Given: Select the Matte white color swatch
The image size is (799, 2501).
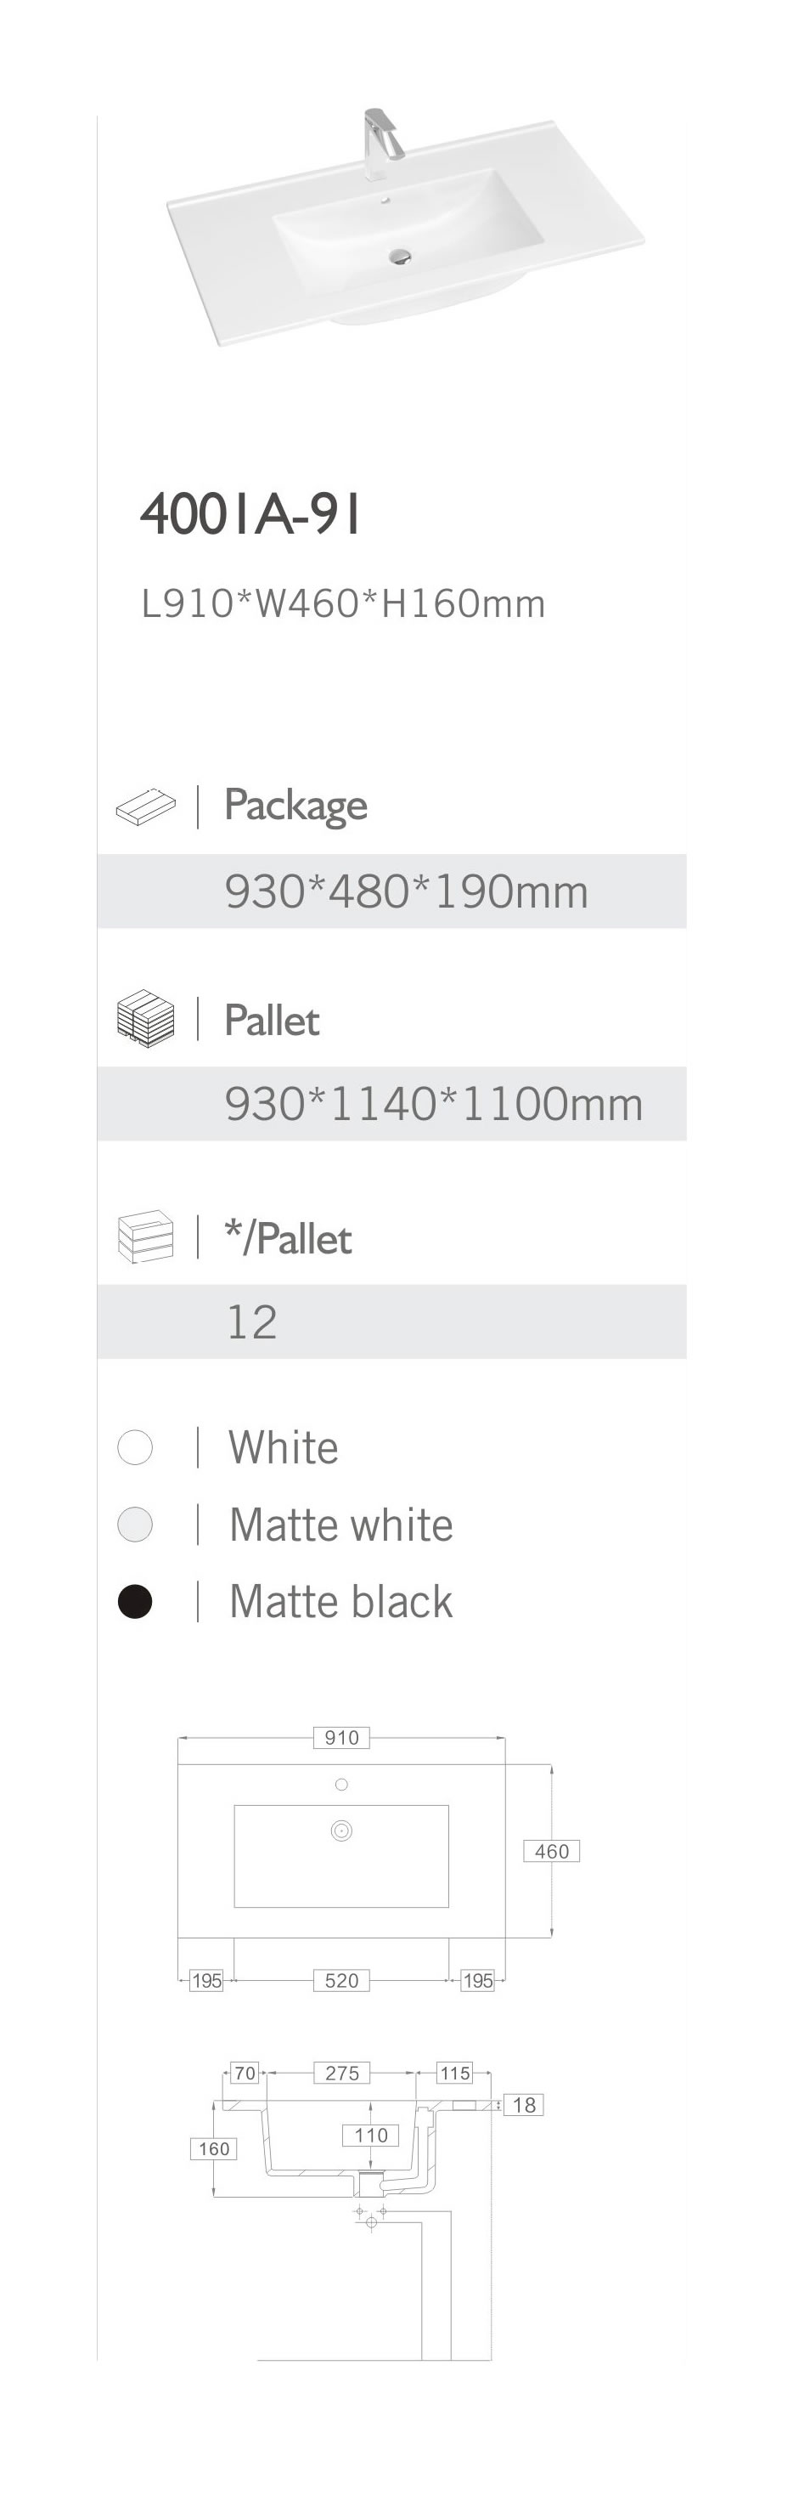Looking at the screenshot, I should click(135, 1524).
